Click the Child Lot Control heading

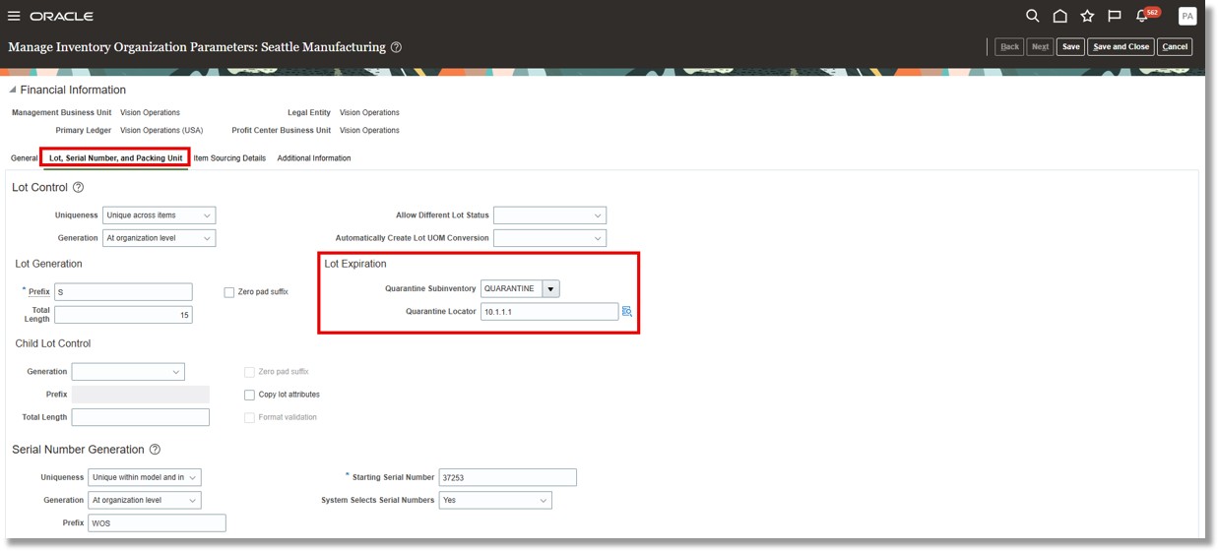point(53,343)
